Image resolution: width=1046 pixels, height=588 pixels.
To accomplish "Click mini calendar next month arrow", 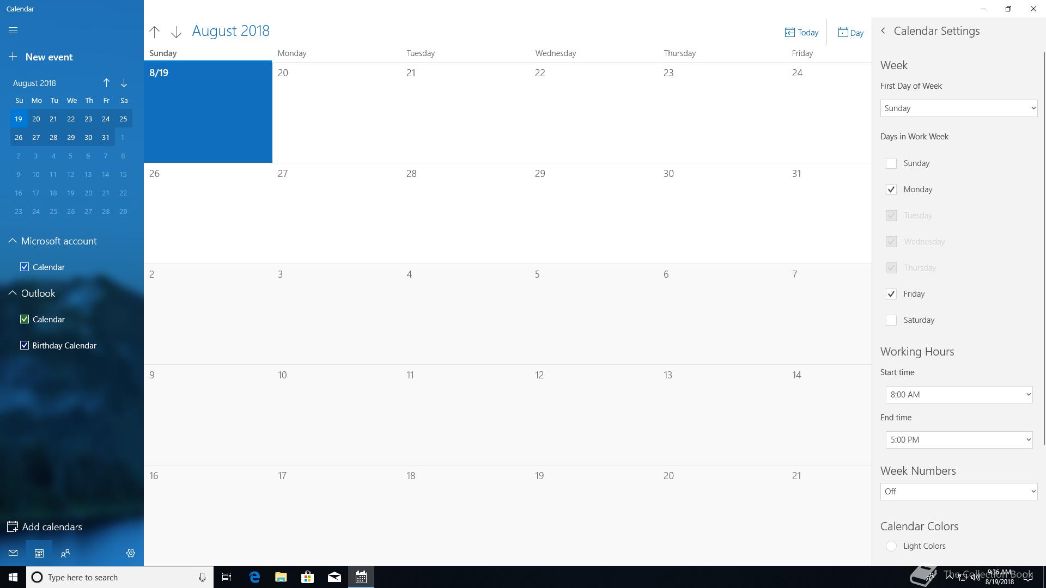I will (x=124, y=83).
